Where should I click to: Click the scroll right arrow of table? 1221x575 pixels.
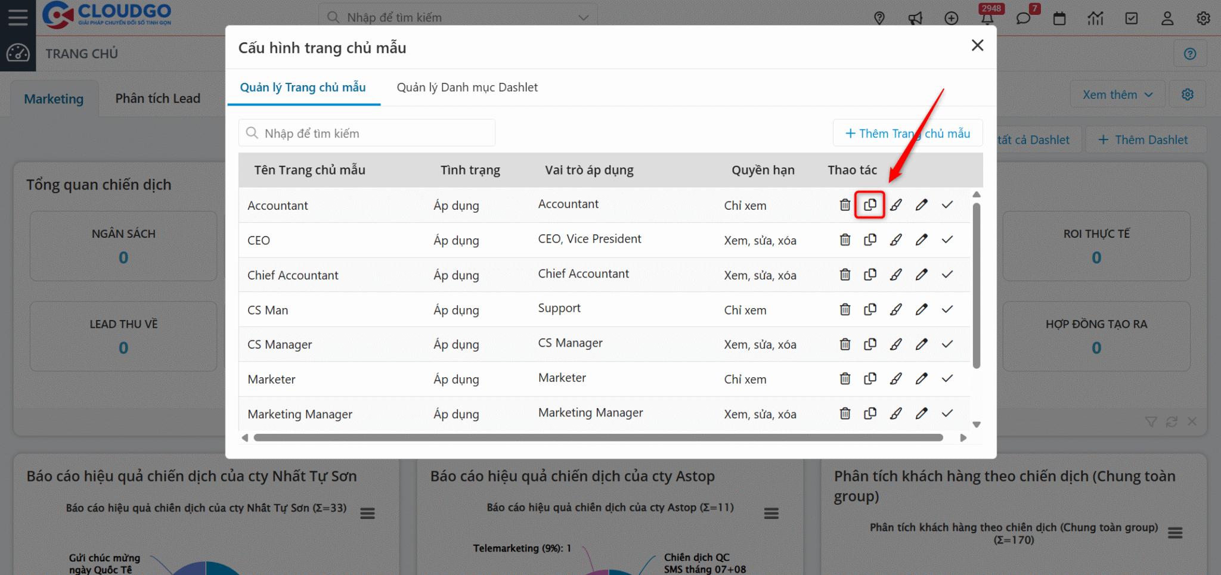point(963,438)
